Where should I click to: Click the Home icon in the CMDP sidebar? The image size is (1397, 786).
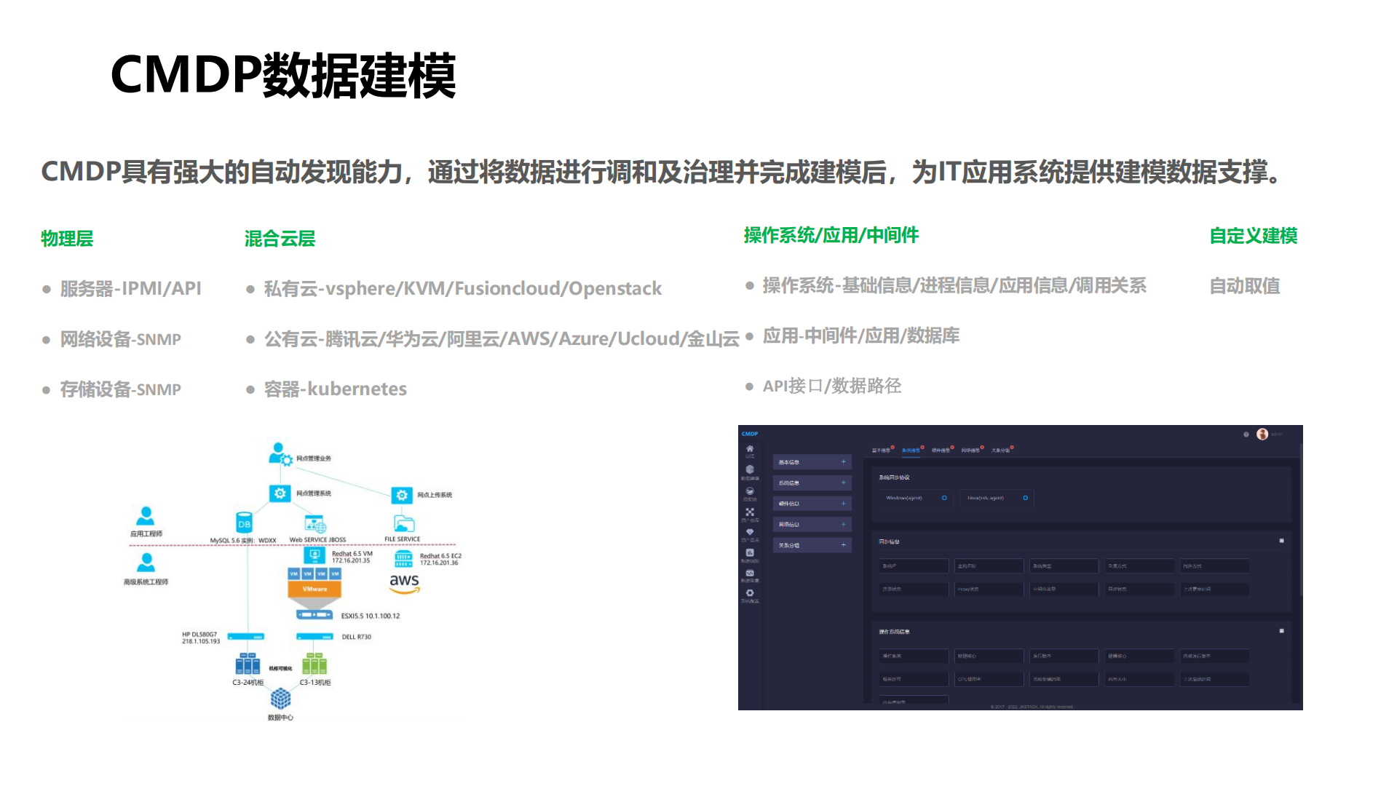coord(750,448)
